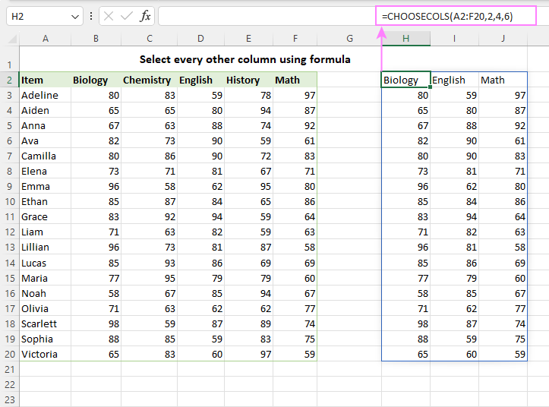The image size is (549, 407).
Task: Select column D header
Action: [200, 39]
